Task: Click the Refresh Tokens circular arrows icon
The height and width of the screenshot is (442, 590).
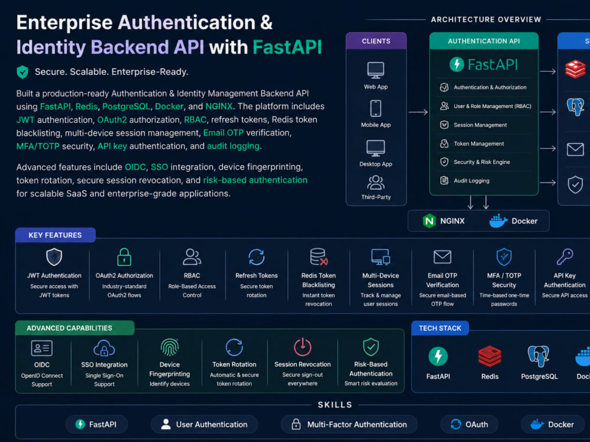Action: coord(257,258)
